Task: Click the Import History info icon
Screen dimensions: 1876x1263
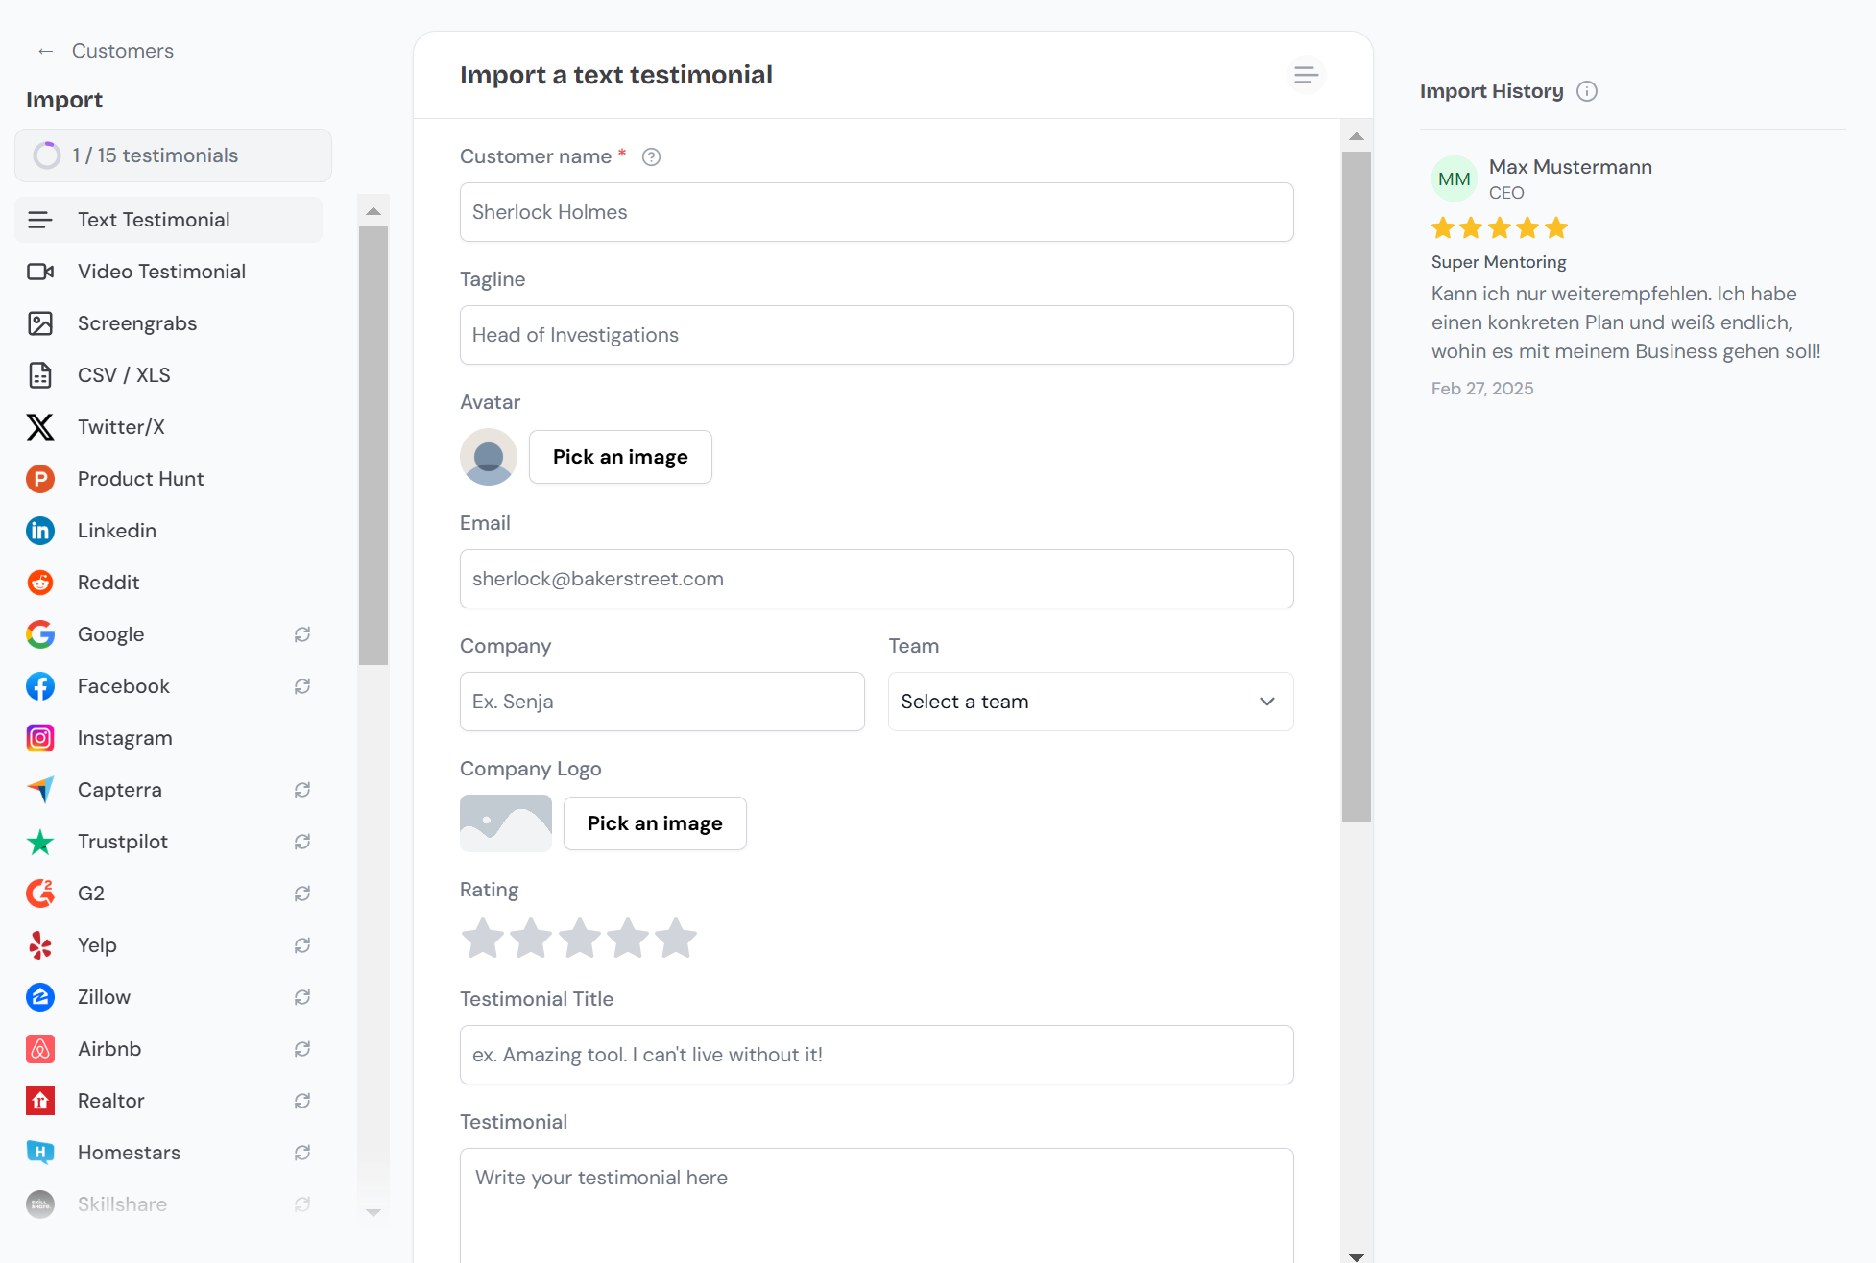Action: pyautogui.click(x=1587, y=91)
